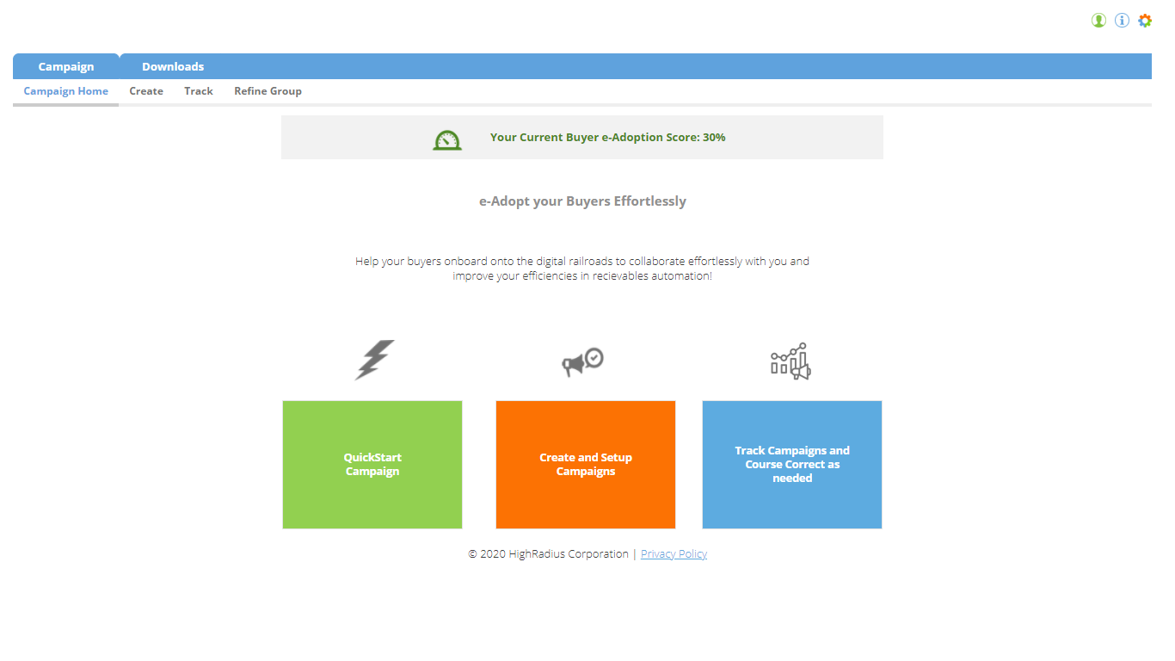Switch to the Downloads tab

tap(172, 65)
